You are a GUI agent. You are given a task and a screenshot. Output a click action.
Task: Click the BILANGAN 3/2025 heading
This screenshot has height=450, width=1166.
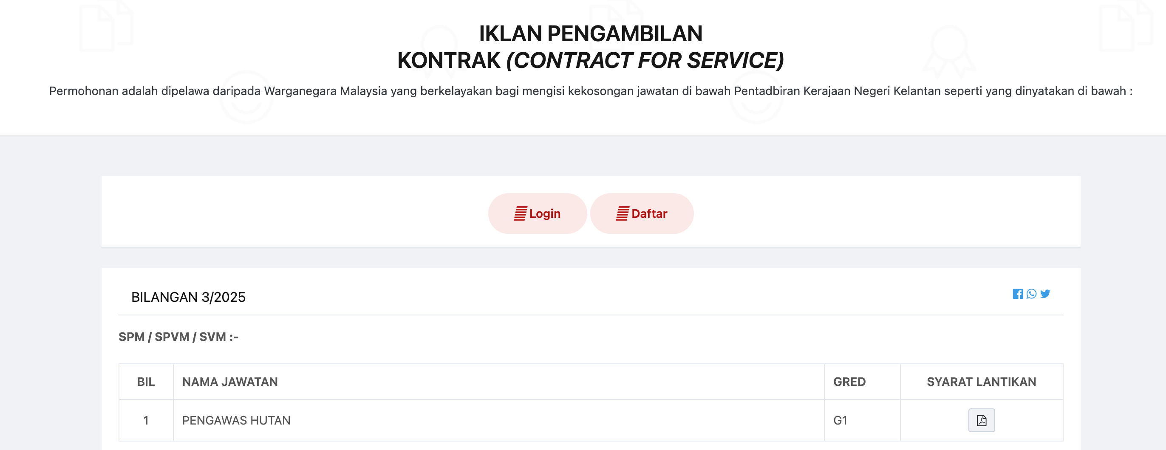(188, 297)
